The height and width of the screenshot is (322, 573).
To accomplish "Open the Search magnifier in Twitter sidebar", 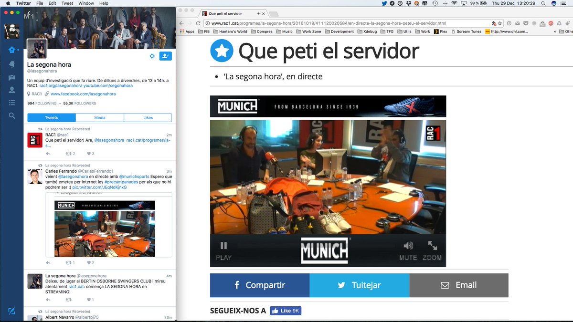I will (11, 115).
